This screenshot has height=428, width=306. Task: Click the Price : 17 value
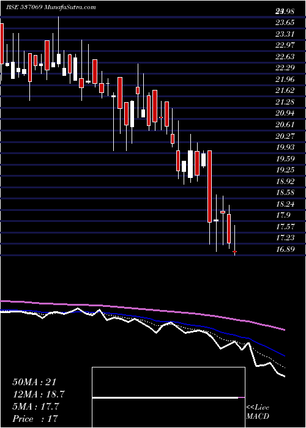[35, 419]
